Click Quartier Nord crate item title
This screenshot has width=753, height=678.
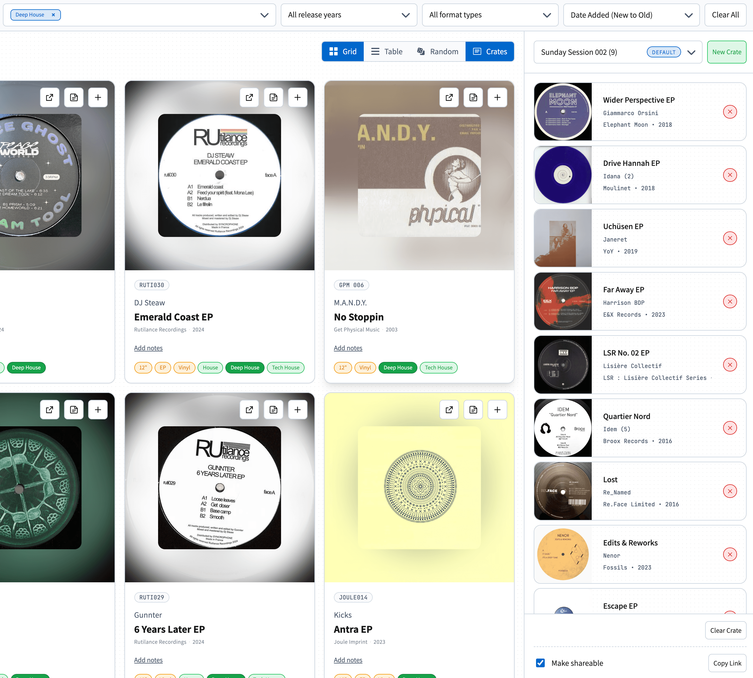(626, 416)
